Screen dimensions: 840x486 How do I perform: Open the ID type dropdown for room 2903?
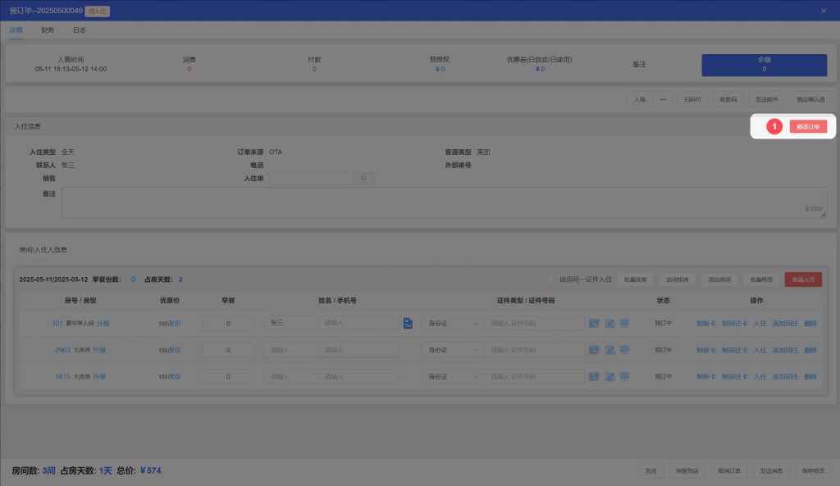pyautogui.click(x=451, y=350)
